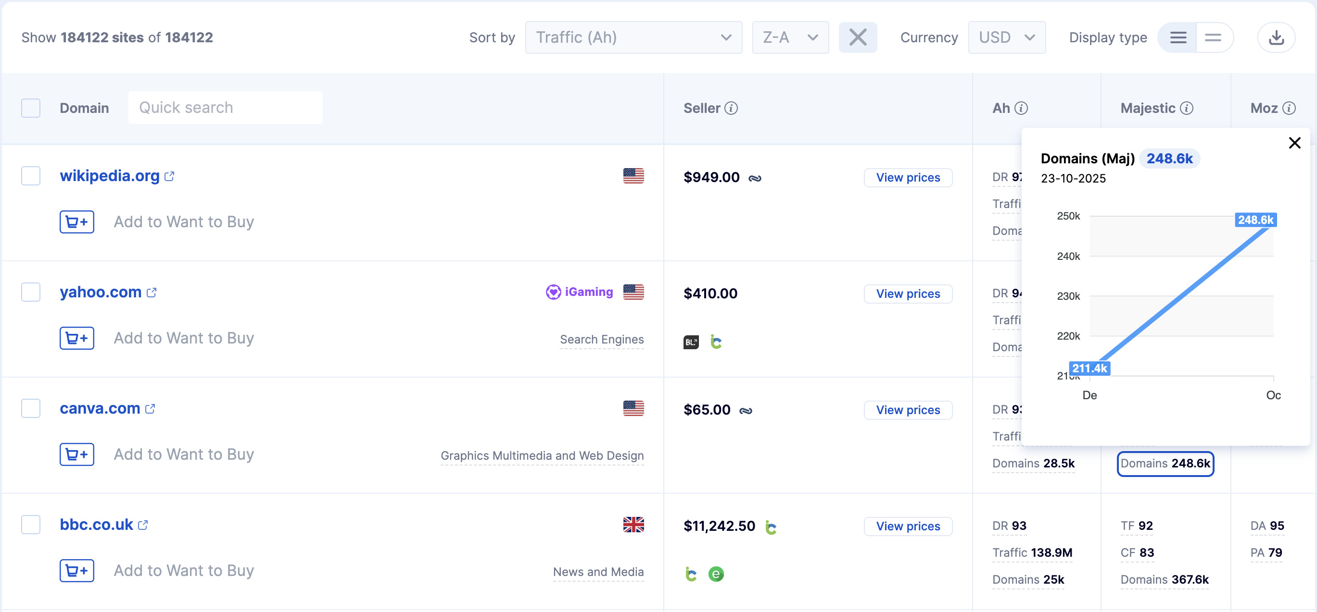Image resolution: width=1317 pixels, height=612 pixels.
Task: Check the select-all Domain checkbox
Action: tap(31, 108)
